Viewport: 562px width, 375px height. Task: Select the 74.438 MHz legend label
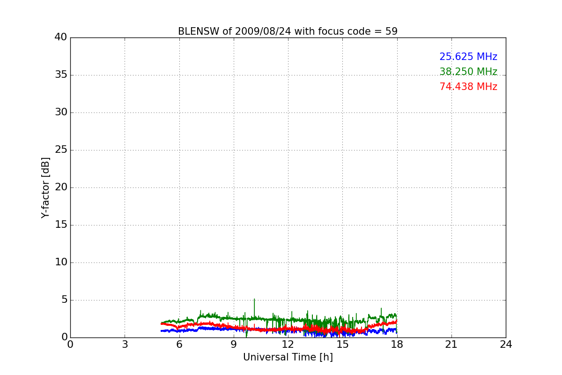(x=468, y=87)
